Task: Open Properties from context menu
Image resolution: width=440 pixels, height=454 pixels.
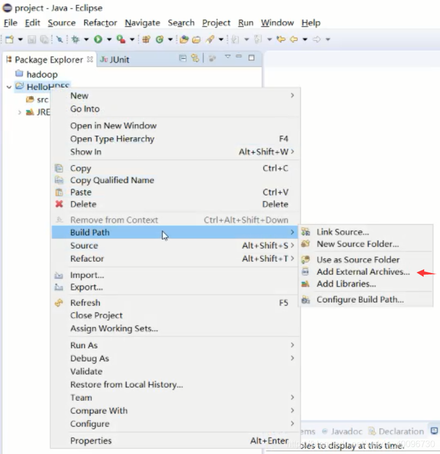Action: click(x=175, y=441)
